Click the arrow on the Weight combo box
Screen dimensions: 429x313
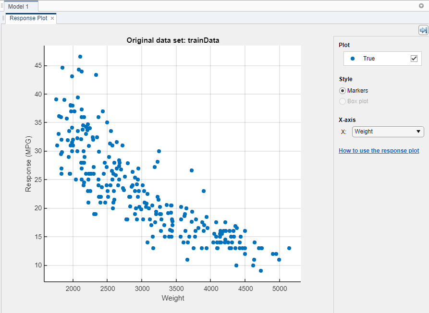(x=418, y=132)
